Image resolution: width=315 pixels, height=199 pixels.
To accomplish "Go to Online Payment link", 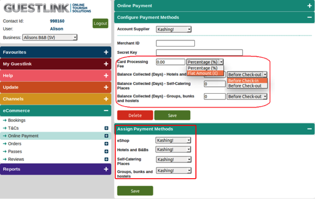I will pos(23,136).
